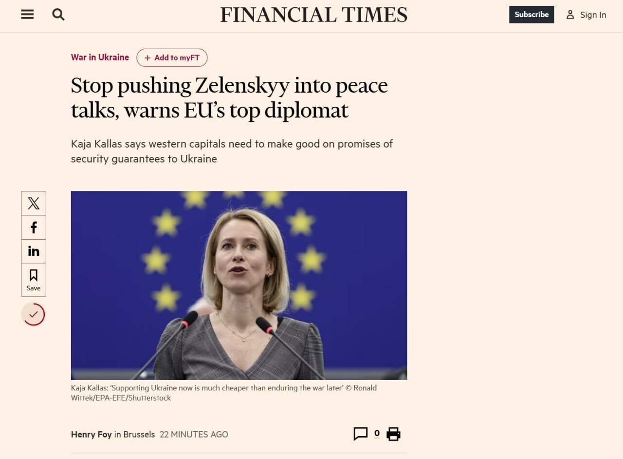Click the user profile icon
The image size is (623, 459).
point(570,15)
